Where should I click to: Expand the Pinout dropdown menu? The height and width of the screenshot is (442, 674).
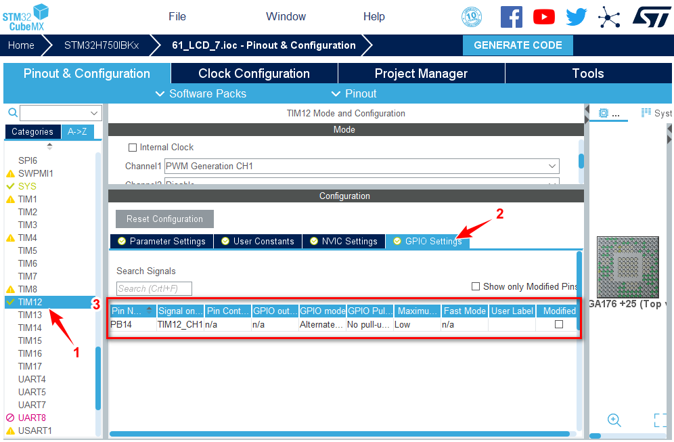(354, 93)
